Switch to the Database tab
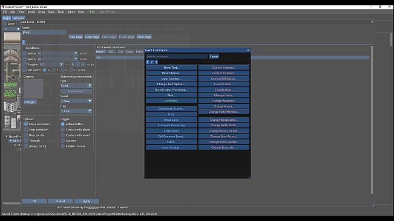Screen dimensions: 394x221 19,18
